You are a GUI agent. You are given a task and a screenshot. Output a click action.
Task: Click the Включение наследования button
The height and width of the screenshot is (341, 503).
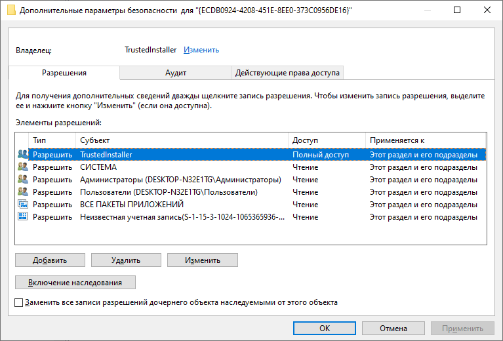(x=75, y=283)
